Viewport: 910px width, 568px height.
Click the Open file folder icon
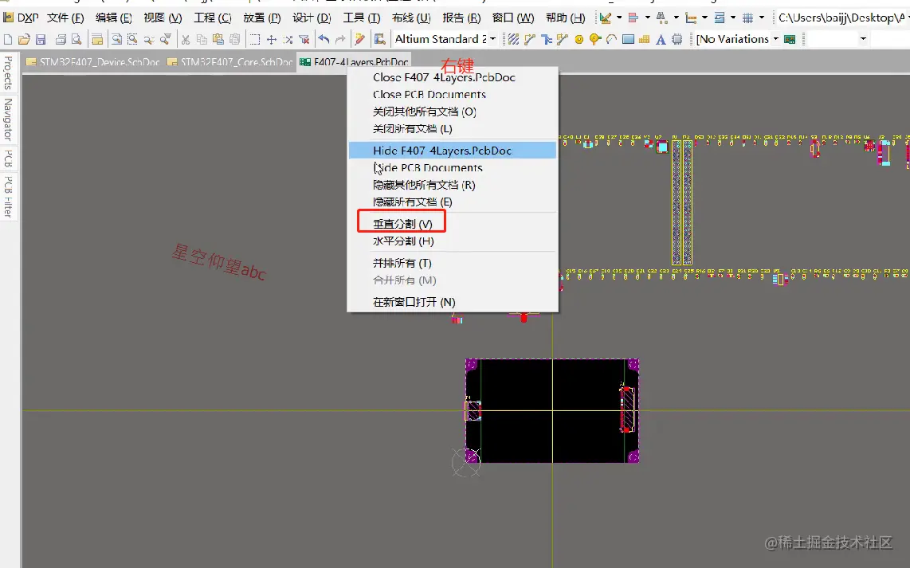click(24, 40)
